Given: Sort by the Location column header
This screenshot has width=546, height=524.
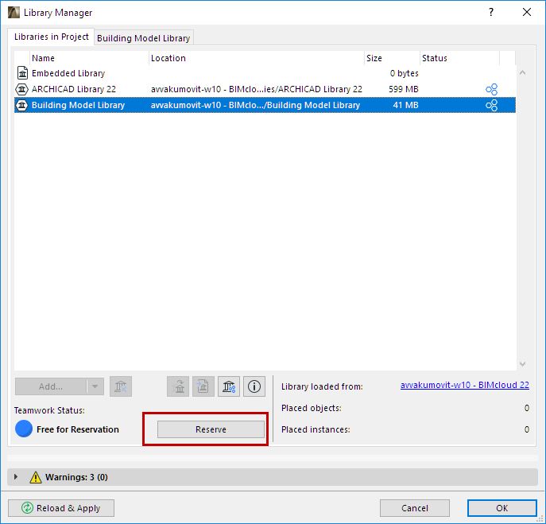Looking at the screenshot, I should tap(257, 58).
